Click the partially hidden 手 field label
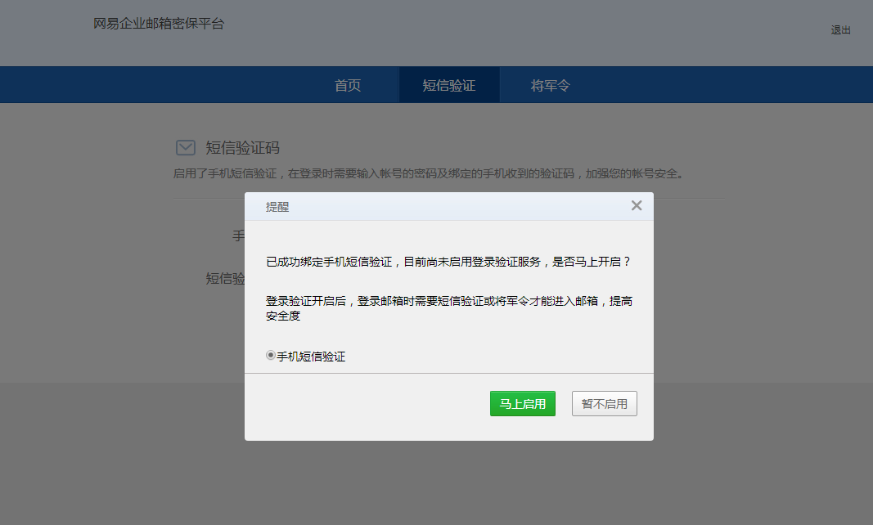This screenshot has height=525, width=873. pos(238,236)
